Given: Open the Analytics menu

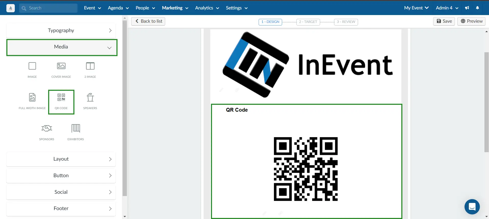Looking at the screenshot, I should [207, 8].
